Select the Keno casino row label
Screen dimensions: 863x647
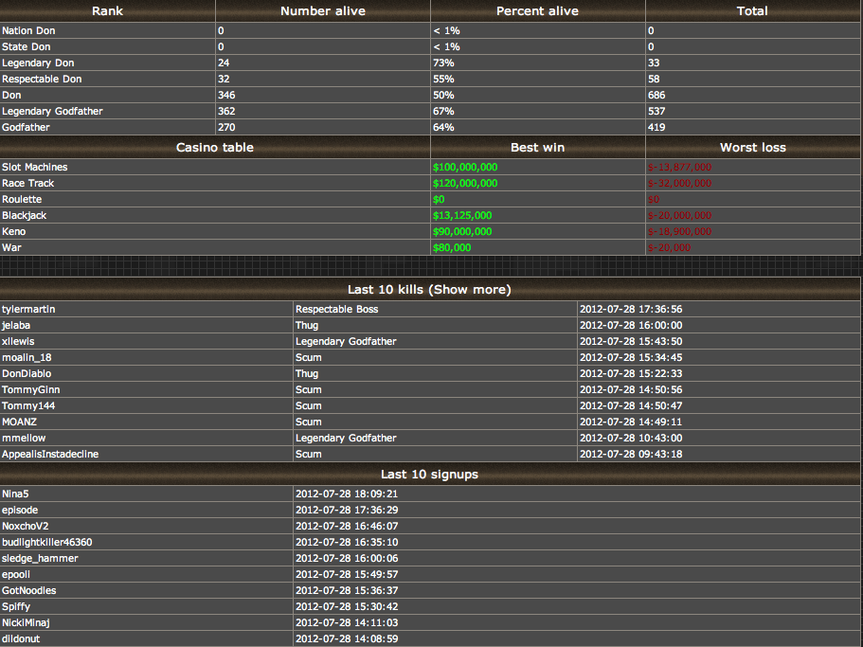click(x=14, y=232)
